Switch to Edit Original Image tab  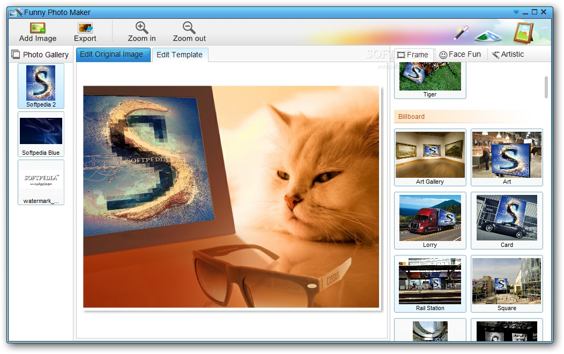pyautogui.click(x=113, y=55)
